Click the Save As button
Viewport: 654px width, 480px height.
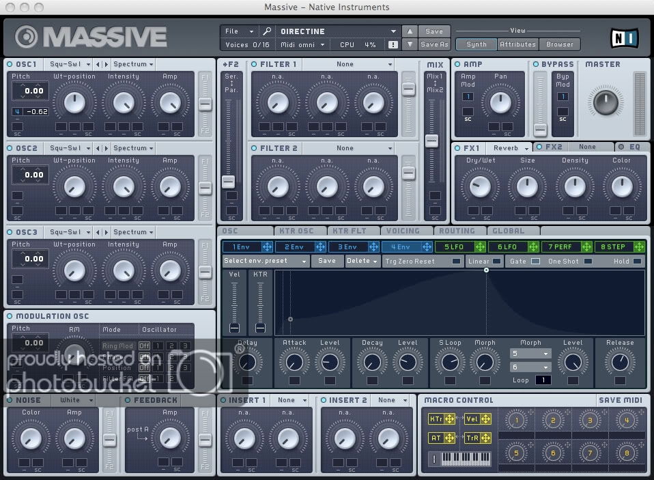pyautogui.click(x=434, y=45)
